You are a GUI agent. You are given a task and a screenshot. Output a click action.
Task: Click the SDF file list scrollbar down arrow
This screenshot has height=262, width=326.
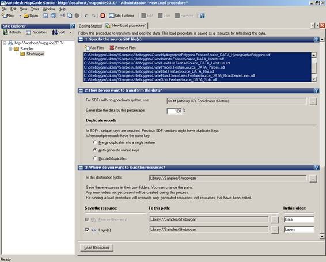pyautogui.click(x=314, y=79)
